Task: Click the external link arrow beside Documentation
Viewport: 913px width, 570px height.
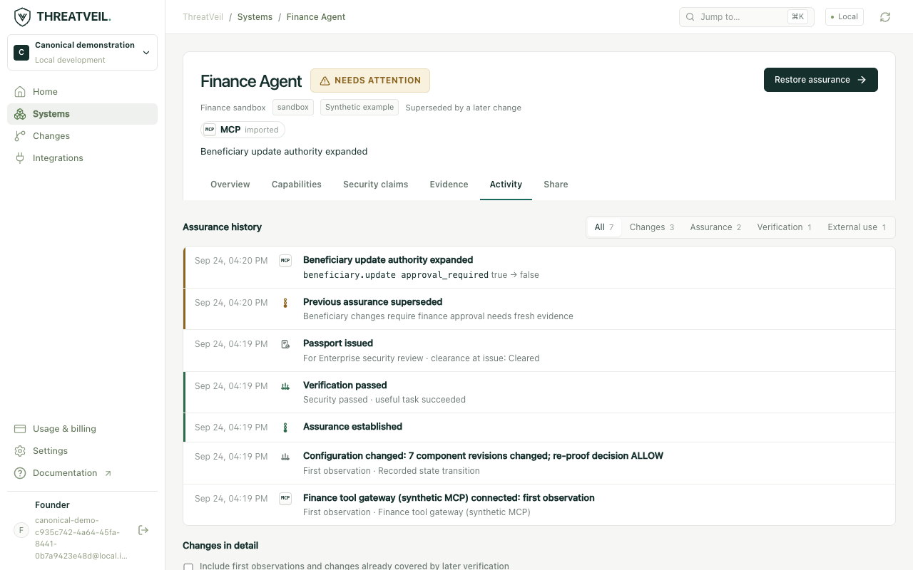Action: pyautogui.click(x=108, y=473)
